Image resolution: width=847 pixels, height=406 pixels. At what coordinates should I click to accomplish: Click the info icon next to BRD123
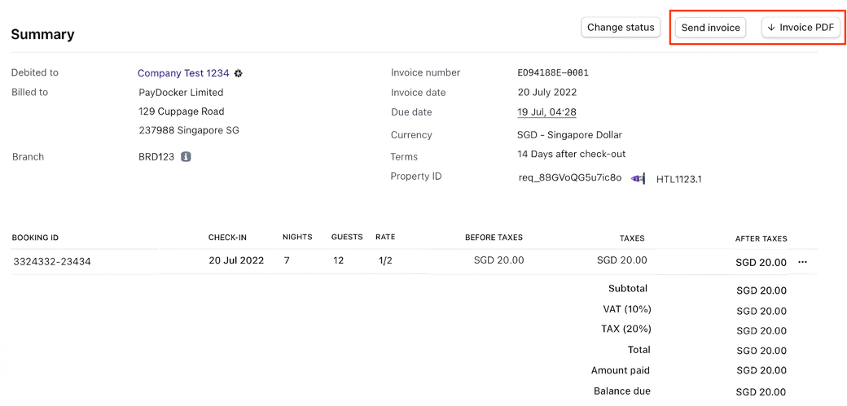186,157
